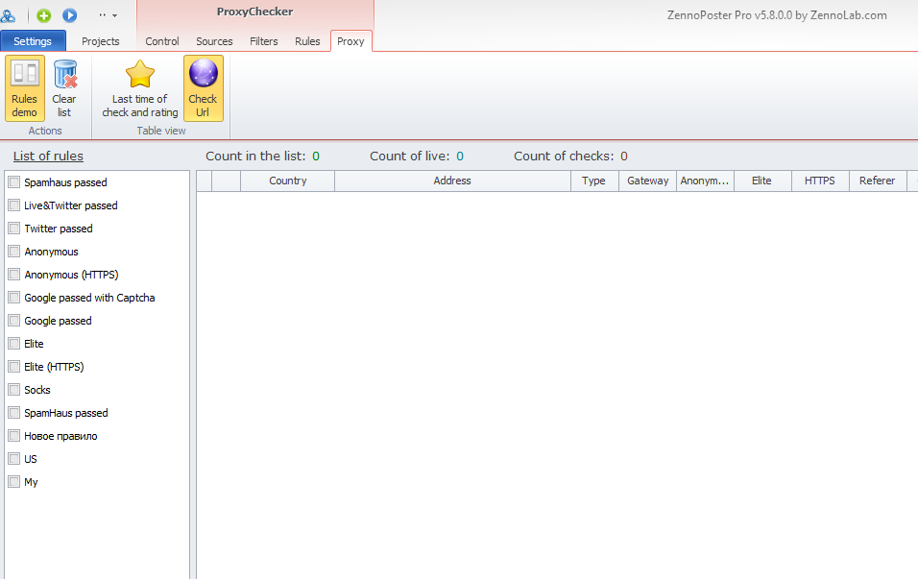Viewport: 918px width, 579px height.
Task: Check the Spamhaus passed rule checkbox
Action: coord(14,182)
